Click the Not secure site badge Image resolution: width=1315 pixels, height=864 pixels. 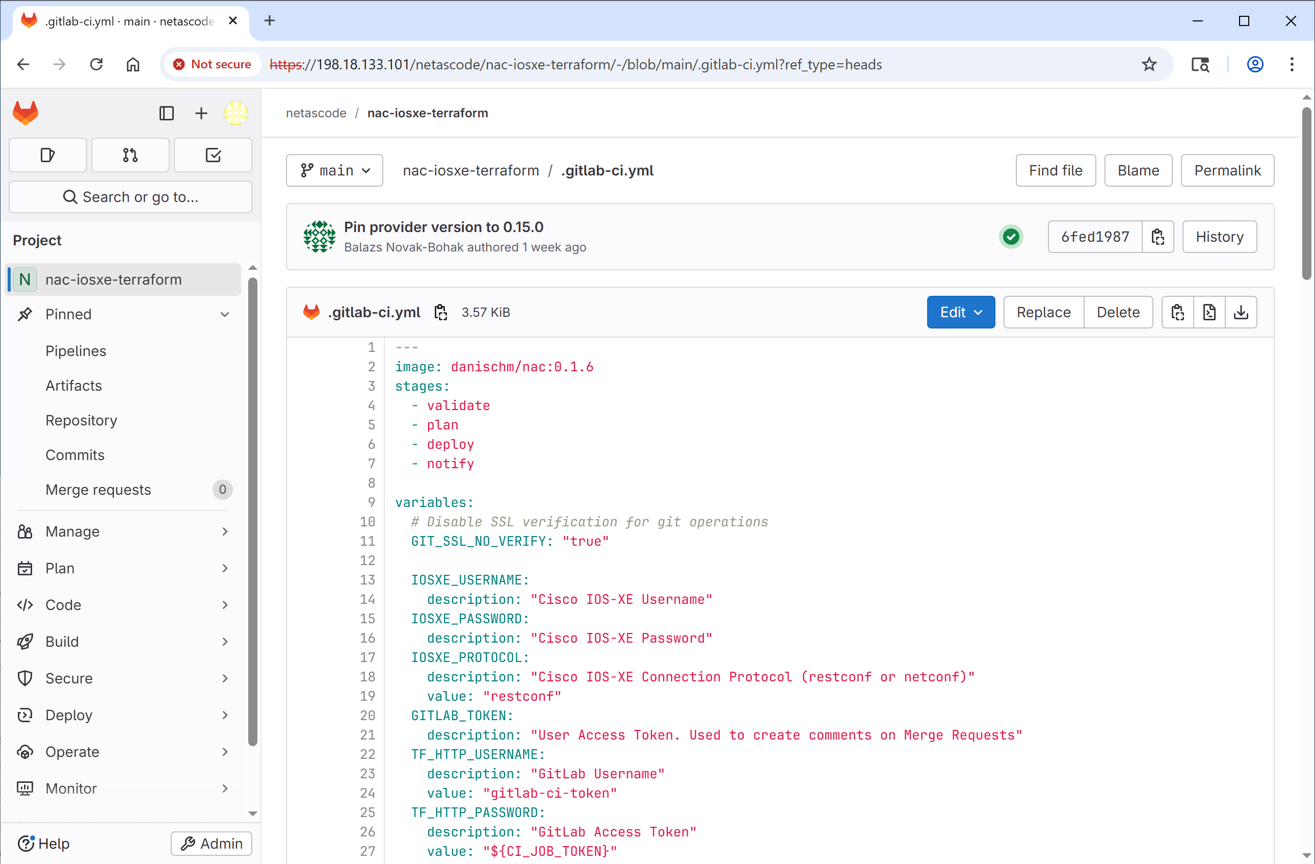(x=212, y=65)
